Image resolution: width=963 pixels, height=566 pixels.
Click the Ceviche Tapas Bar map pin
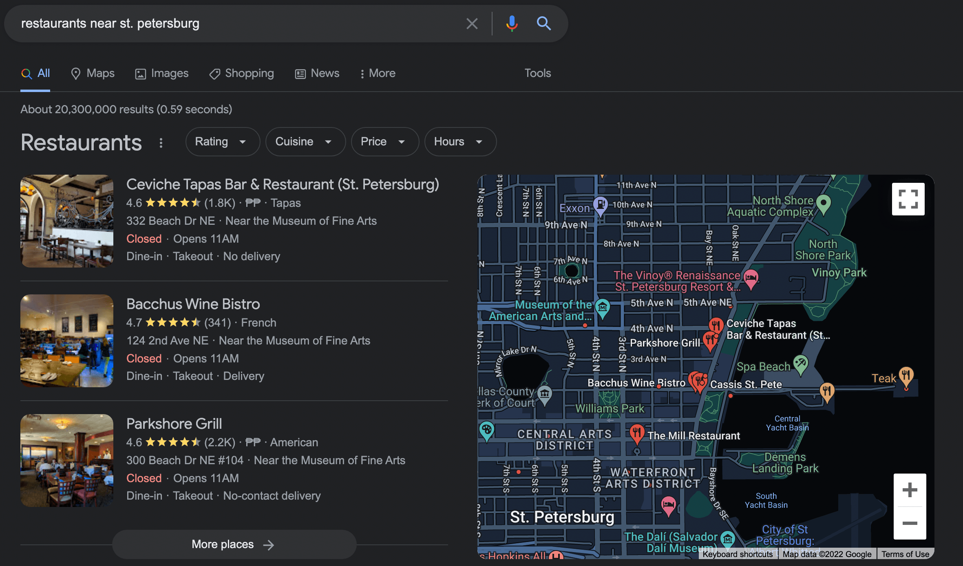click(x=716, y=326)
